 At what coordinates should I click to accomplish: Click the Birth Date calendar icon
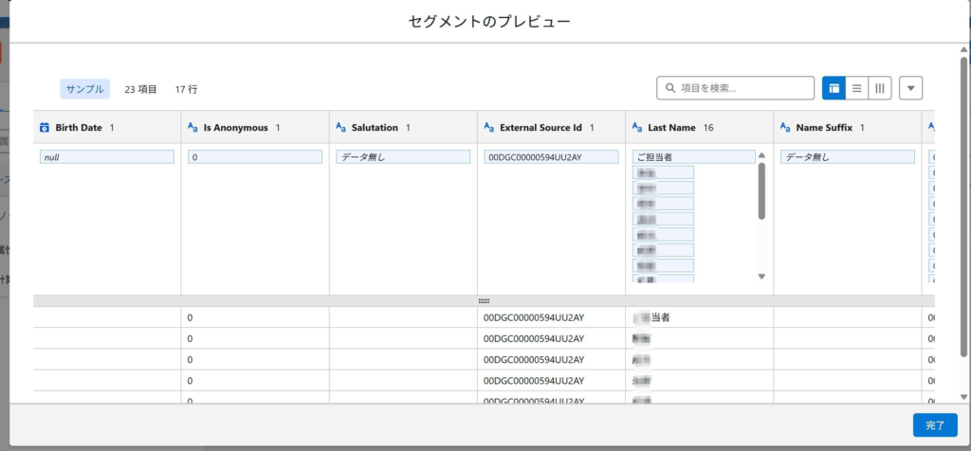click(44, 128)
